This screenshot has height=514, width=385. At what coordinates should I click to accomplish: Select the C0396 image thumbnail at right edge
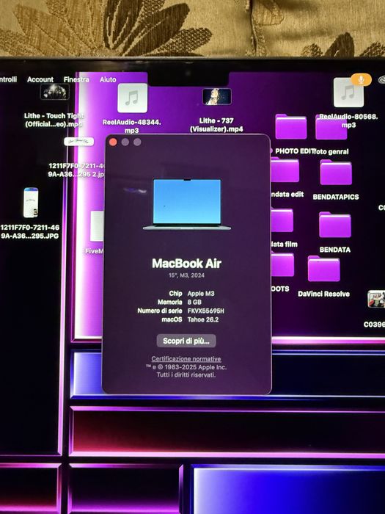376,299
